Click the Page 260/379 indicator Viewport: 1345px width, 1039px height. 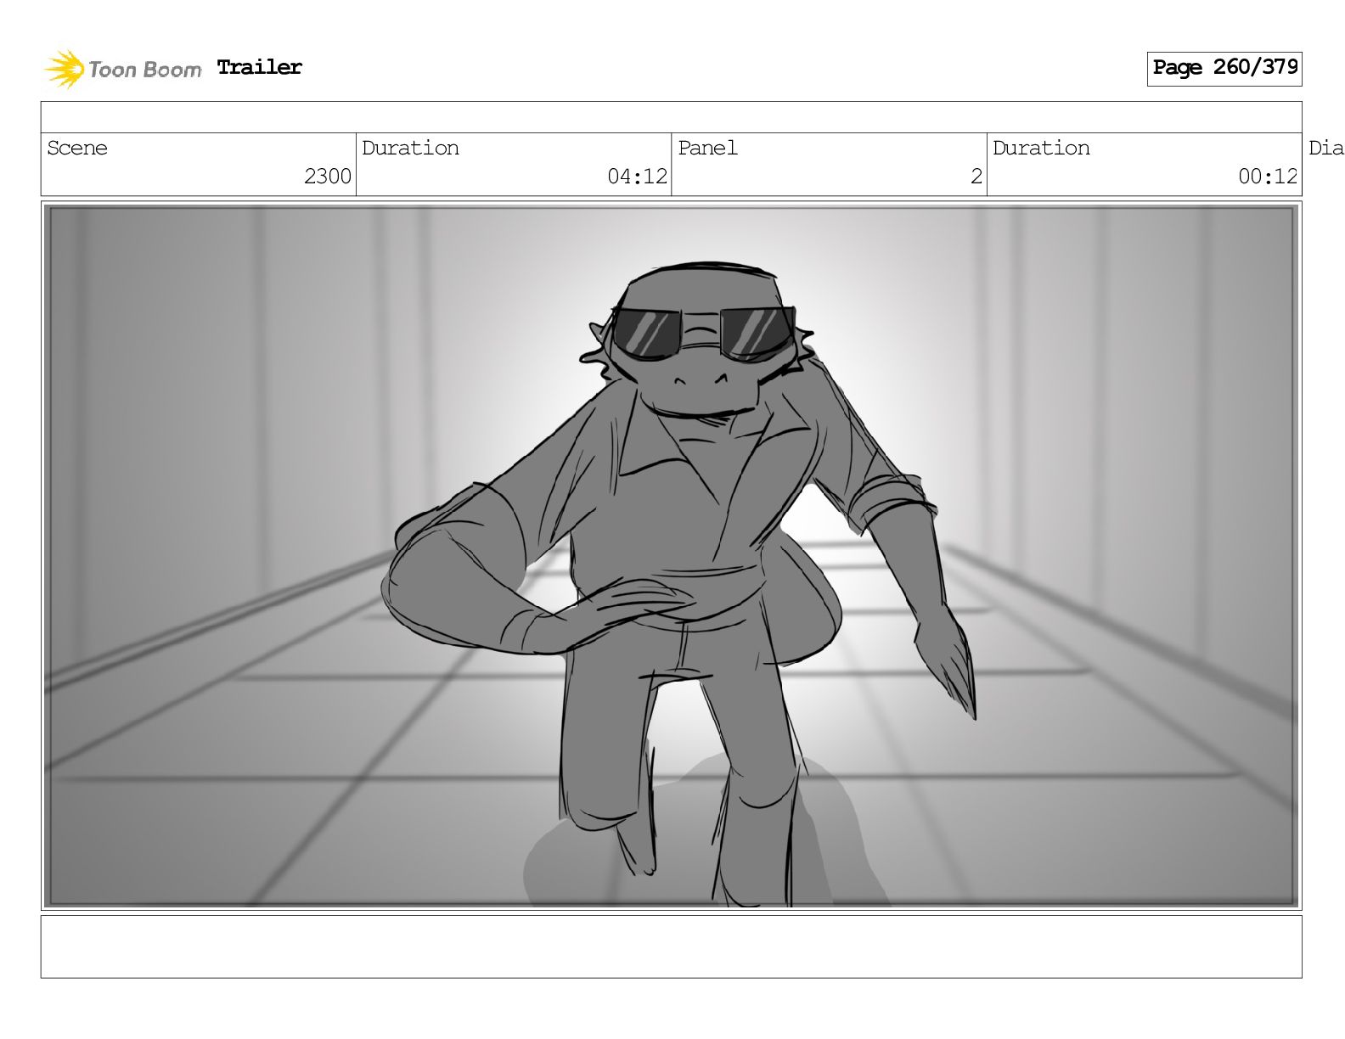tap(1224, 68)
